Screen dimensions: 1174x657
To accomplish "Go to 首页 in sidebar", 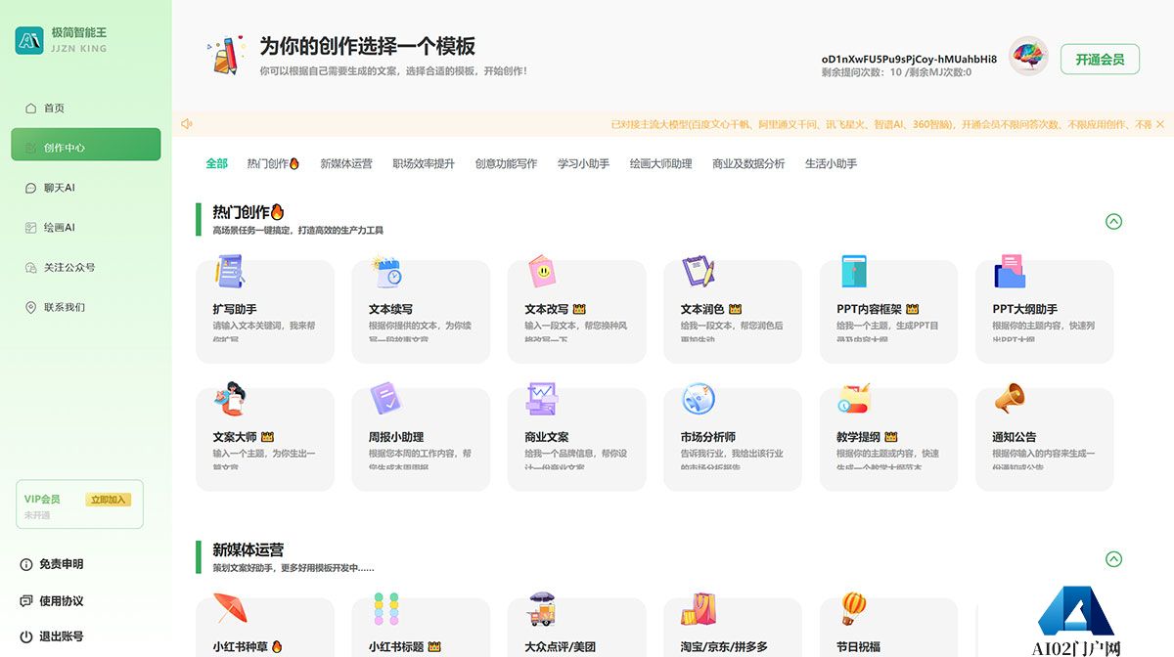I will pyautogui.click(x=86, y=109).
